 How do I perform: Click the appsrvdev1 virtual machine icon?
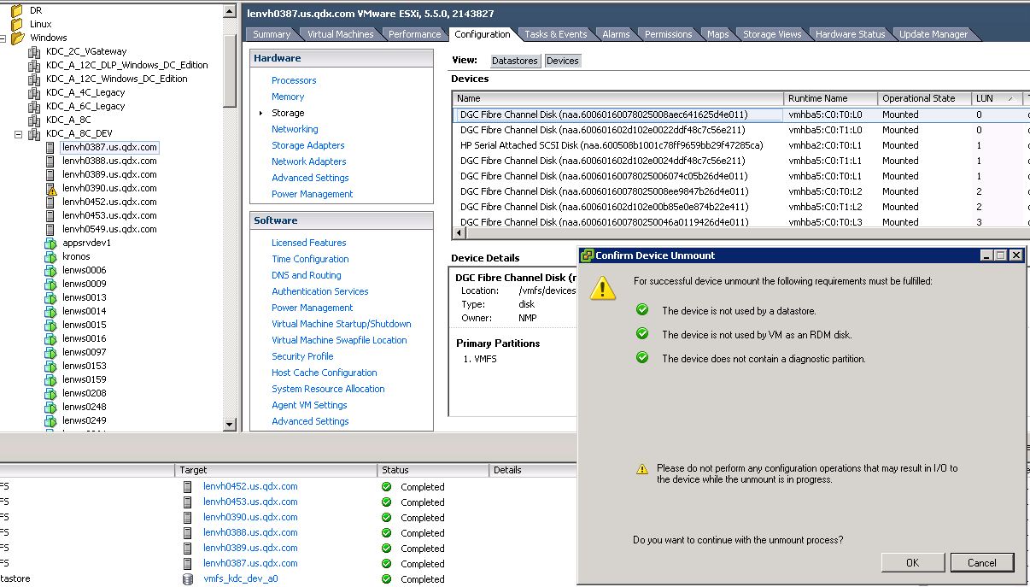(x=50, y=243)
